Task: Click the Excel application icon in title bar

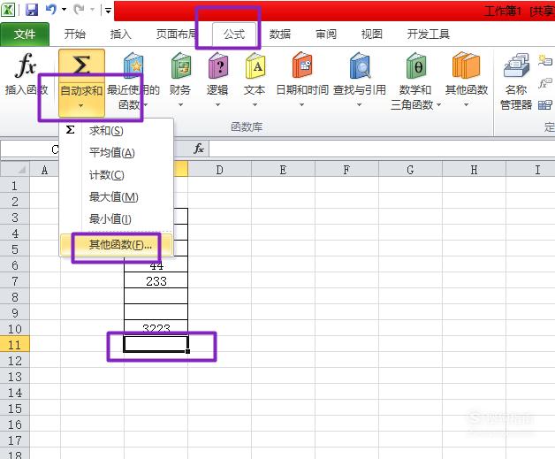Action: point(7,10)
